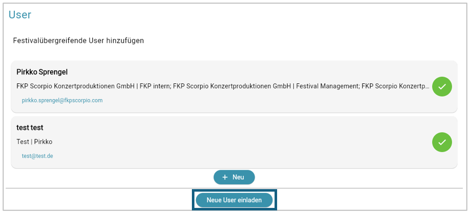Click the Test | Pirkko organization text
This screenshot has height=214, width=470.
(34, 142)
